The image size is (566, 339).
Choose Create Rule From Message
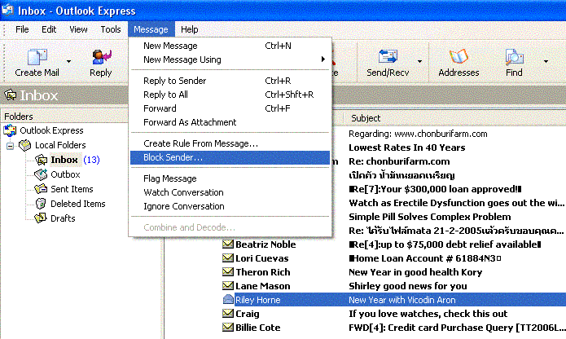(x=230, y=143)
